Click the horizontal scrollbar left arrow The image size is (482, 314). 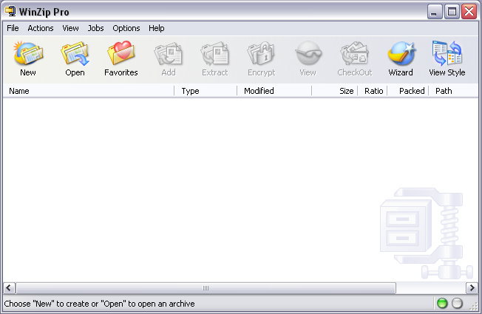pos(9,288)
